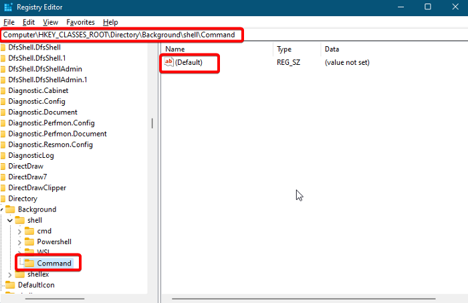This screenshot has height=303, width=468.
Task: Click the shellex folder icon
Action: click(19, 274)
